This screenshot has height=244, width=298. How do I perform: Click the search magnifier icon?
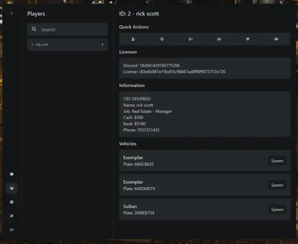[x=34, y=29]
